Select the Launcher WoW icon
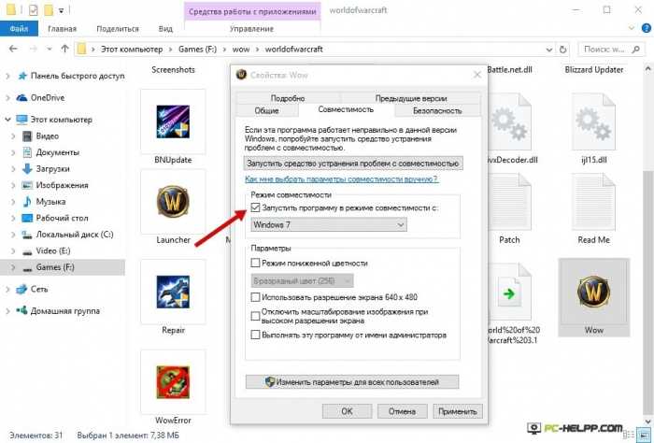The width and height of the screenshot is (654, 443). pyautogui.click(x=173, y=202)
